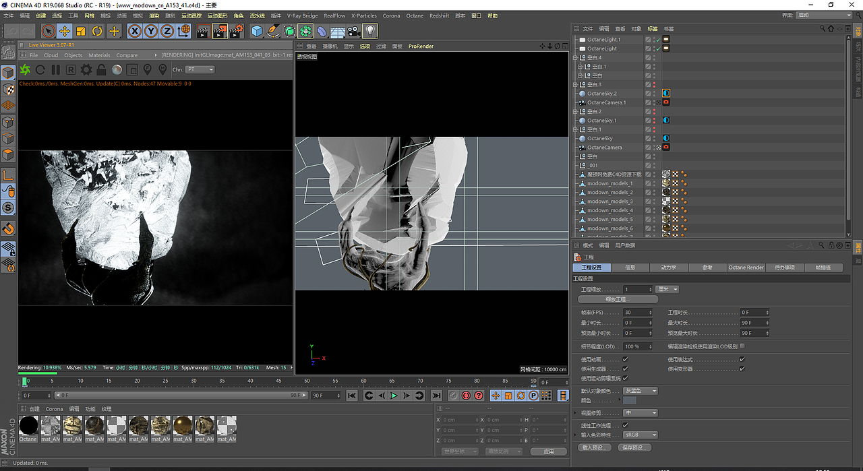The image size is (863, 471).
Task: Click the FPS field showing 30
Action: [637, 313]
